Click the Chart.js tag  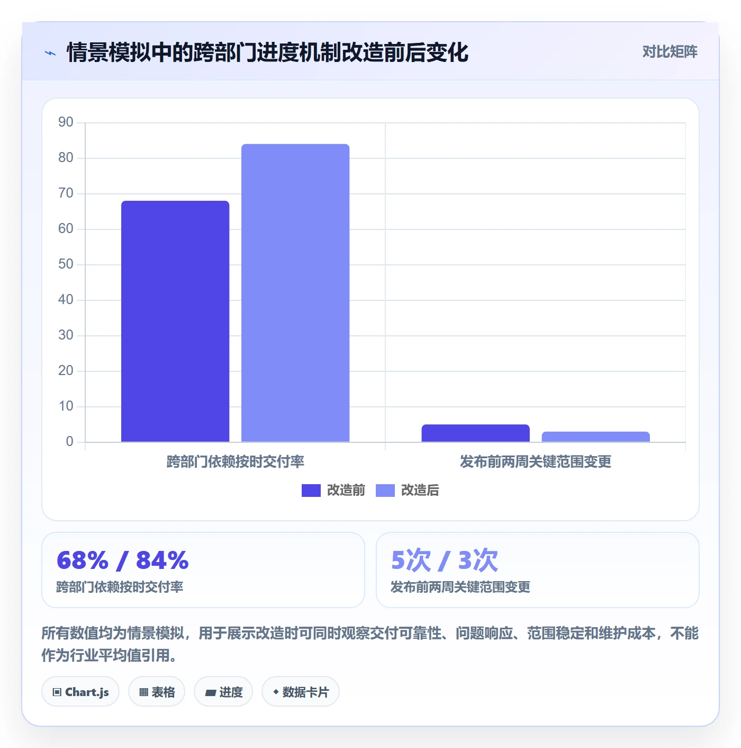pos(80,692)
